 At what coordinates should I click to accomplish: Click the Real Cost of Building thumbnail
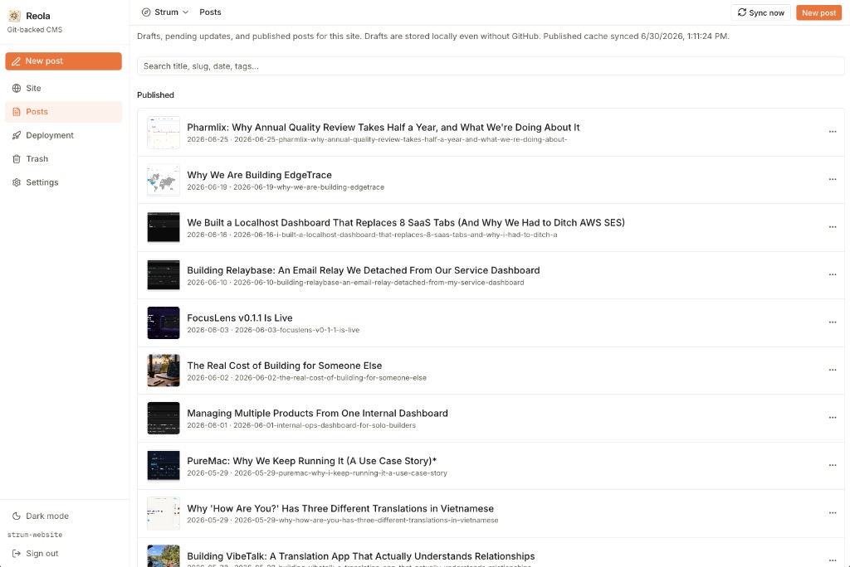point(164,371)
